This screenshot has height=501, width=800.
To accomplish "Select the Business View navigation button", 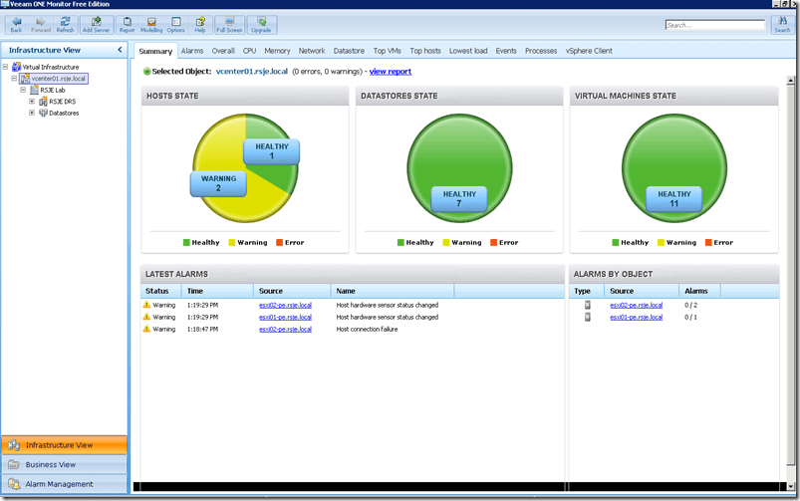I will pos(51,464).
